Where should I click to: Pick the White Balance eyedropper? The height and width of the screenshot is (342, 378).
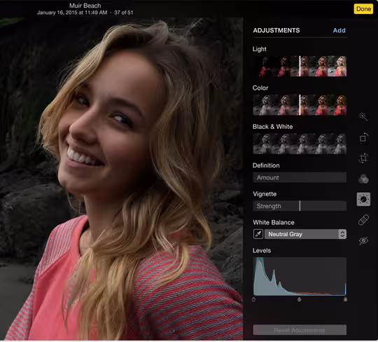(x=258, y=234)
